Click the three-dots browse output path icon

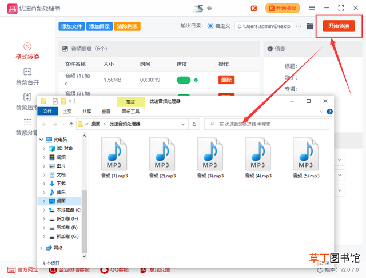[299, 26]
